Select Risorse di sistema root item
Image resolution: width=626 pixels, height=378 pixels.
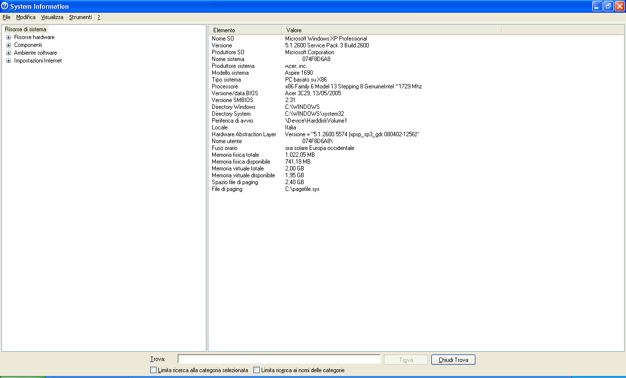pos(25,29)
